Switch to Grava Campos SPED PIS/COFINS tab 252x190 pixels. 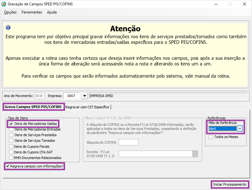coord(33,107)
